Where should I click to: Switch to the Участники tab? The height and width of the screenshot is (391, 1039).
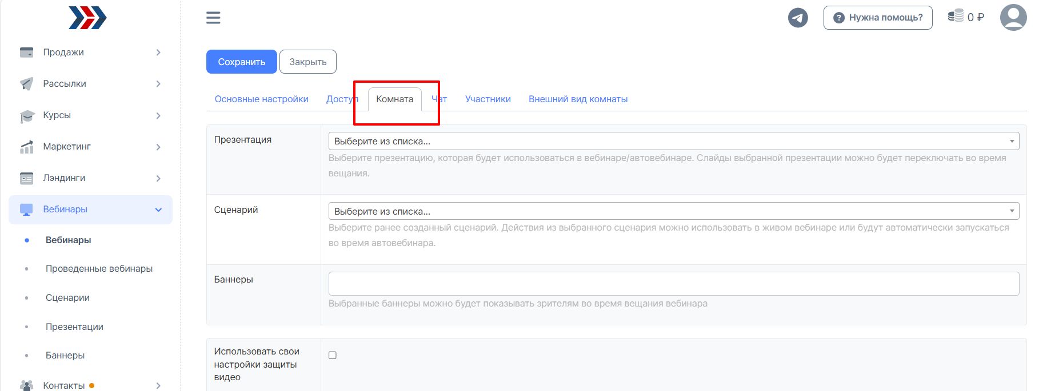pyautogui.click(x=487, y=99)
